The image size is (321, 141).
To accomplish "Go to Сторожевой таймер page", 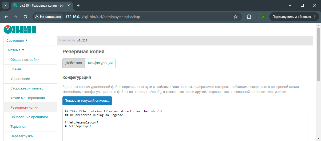I will point(27,88).
